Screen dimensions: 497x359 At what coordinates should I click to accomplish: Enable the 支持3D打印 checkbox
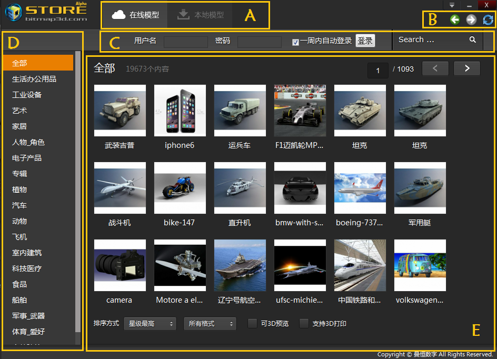[x=304, y=324]
